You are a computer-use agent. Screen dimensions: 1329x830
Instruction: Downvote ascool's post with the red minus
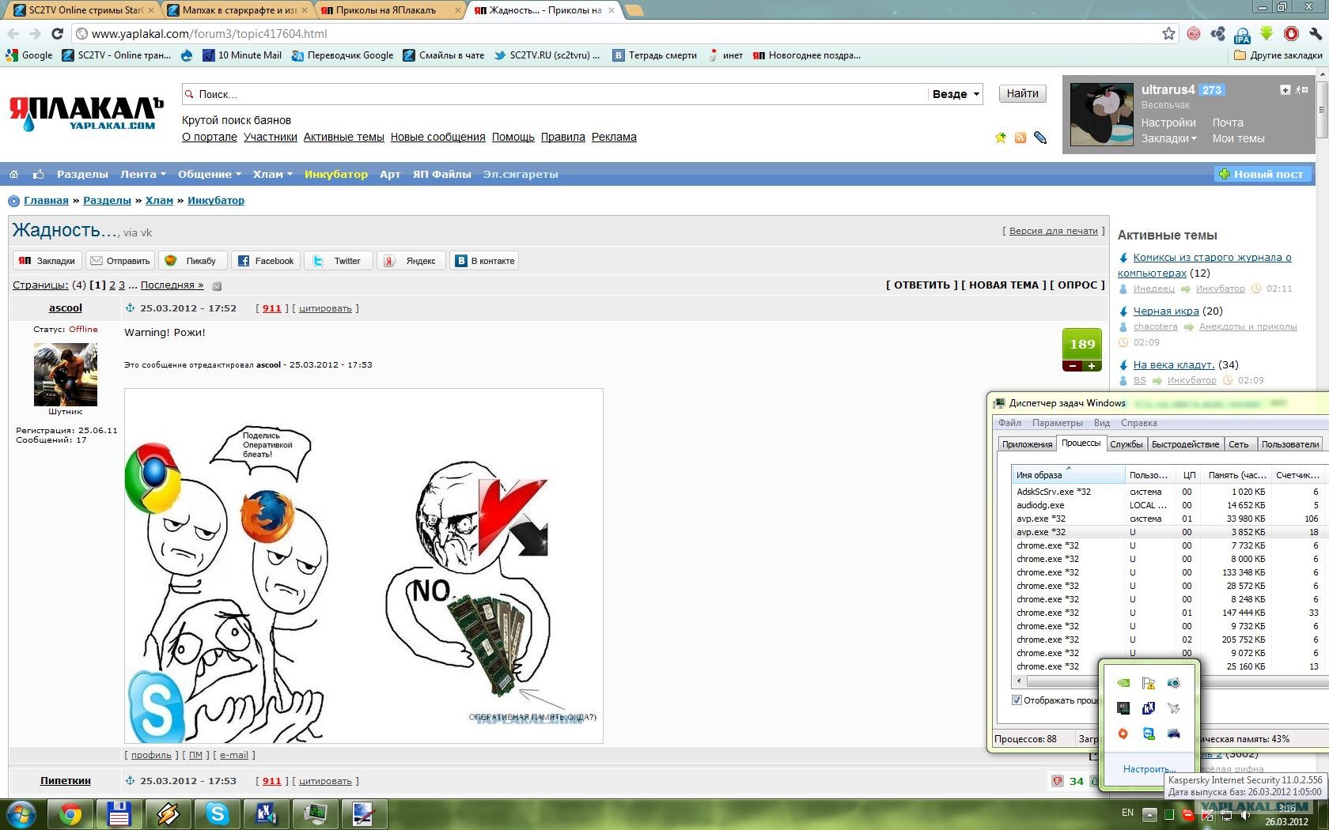1073,366
